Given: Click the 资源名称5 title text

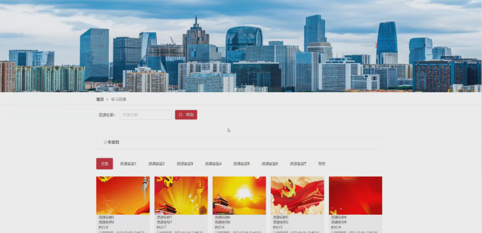Looking at the screenshot, I should click(x=281, y=217).
